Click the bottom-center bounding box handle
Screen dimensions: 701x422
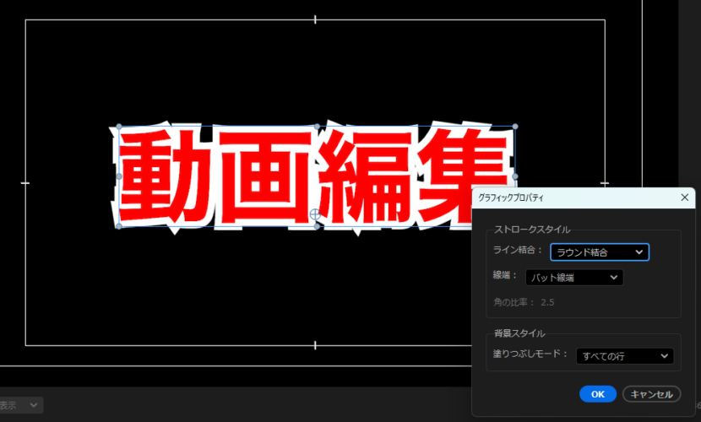pyautogui.click(x=317, y=226)
